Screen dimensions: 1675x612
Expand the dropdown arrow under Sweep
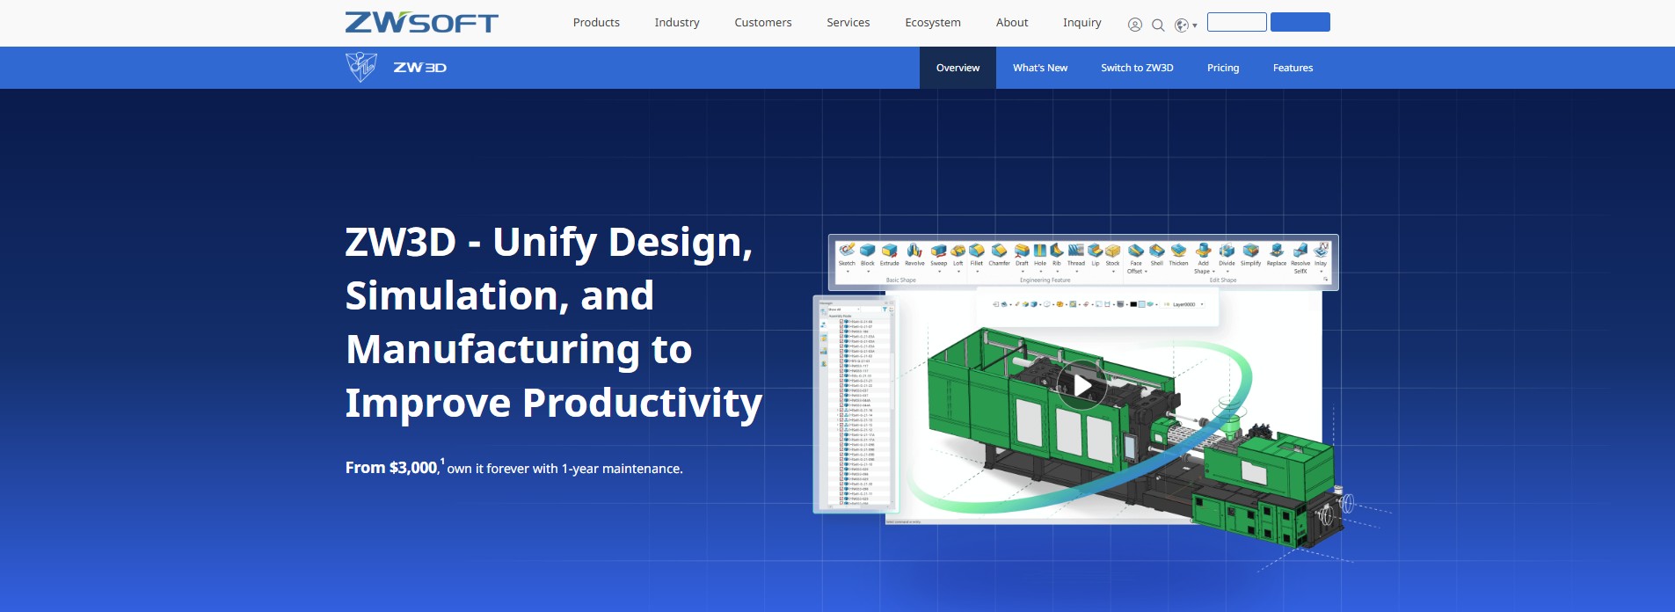tap(939, 272)
